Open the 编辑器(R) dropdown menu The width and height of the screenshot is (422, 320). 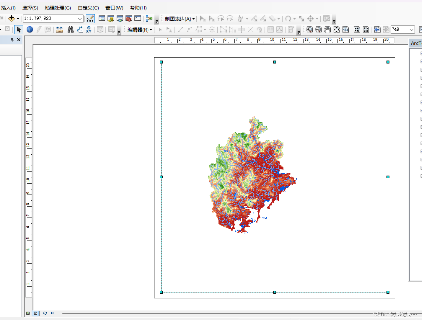coord(140,30)
